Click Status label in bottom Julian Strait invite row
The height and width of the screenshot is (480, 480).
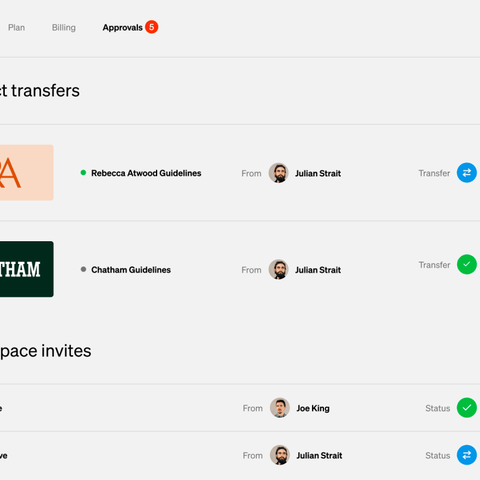pyautogui.click(x=437, y=455)
